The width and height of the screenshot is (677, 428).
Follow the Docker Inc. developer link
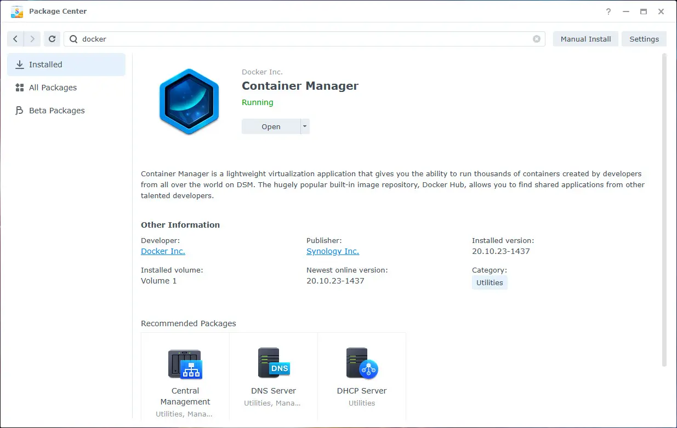pyautogui.click(x=163, y=251)
